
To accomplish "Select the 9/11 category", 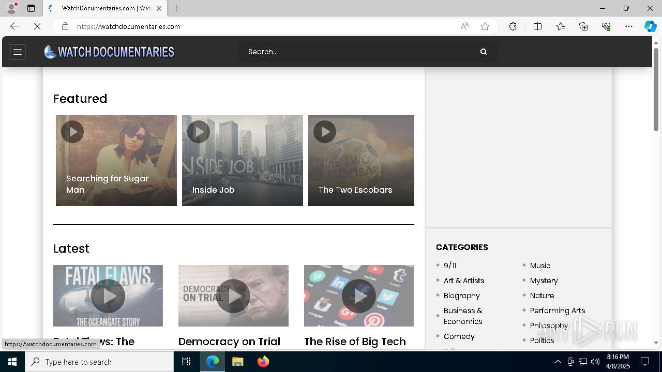I will click(450, 266).
